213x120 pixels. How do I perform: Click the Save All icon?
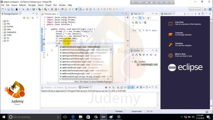[x=12, y=9]
